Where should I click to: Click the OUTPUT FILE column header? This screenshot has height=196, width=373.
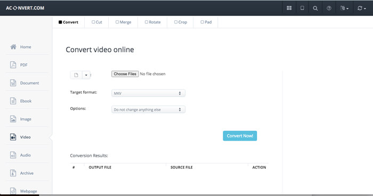point(100,167)
